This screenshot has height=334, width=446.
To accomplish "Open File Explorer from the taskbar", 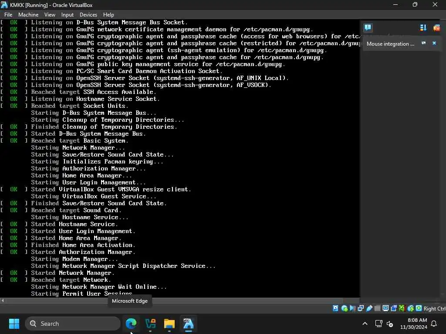I will pyautogui.click(x=169, y=324).
